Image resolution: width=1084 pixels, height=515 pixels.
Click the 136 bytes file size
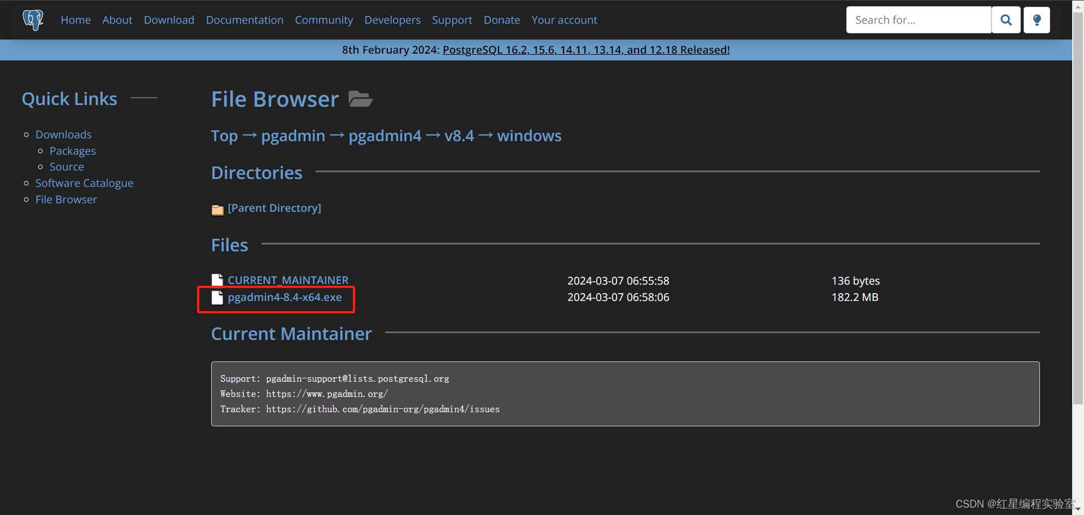pyautogui.click(x=855, y=281)
